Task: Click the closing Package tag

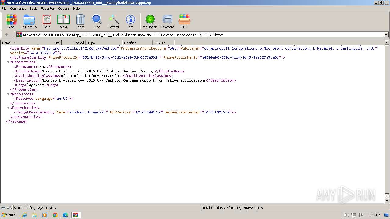Action: [x=17, y=121]
